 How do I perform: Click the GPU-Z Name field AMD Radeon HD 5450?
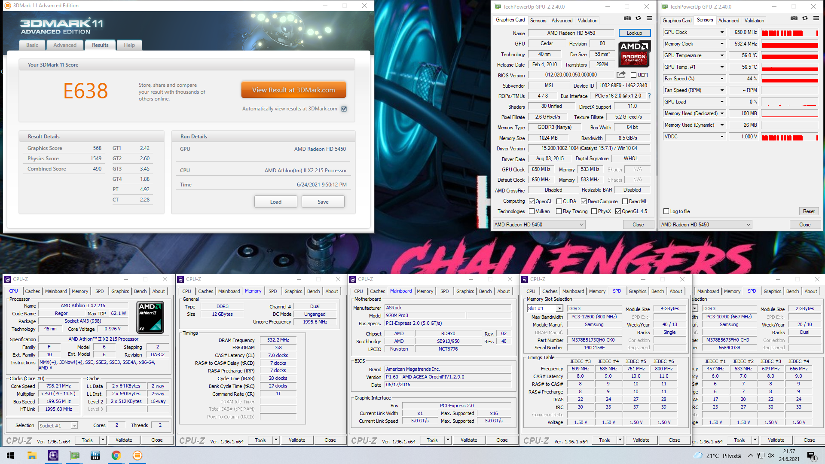[571, 33]
